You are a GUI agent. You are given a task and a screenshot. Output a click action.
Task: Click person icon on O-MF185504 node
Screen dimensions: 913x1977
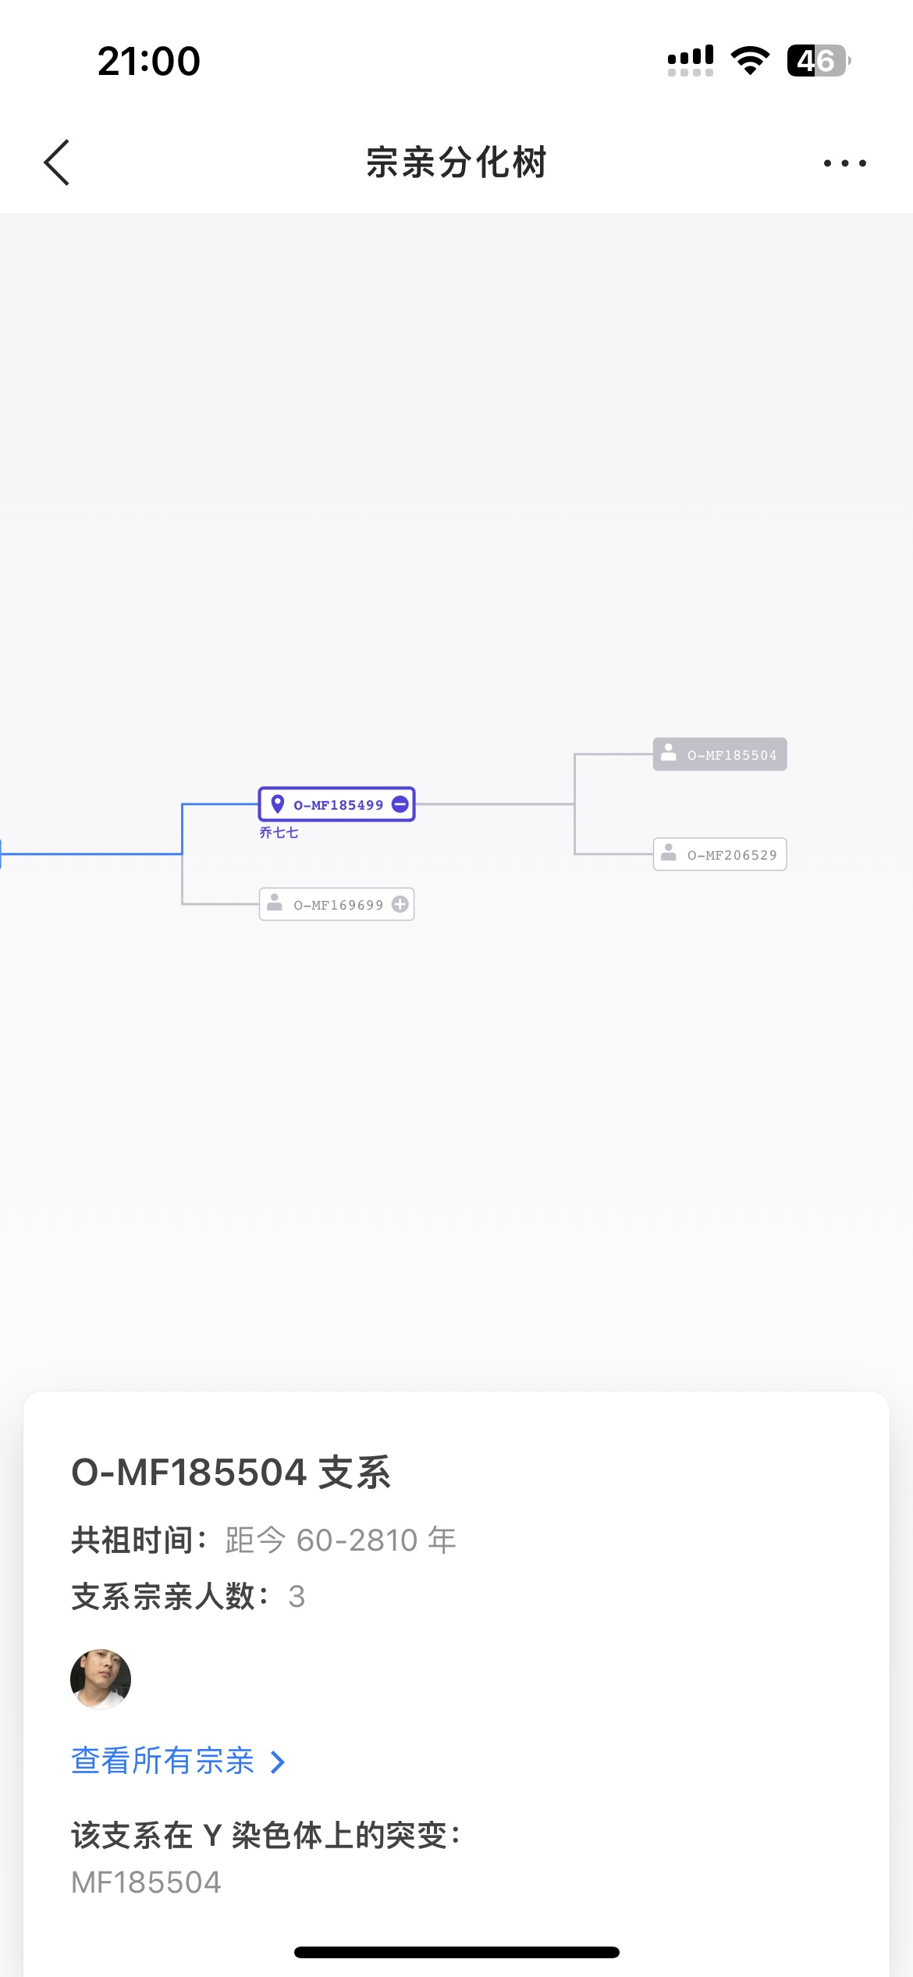point(669,753)
